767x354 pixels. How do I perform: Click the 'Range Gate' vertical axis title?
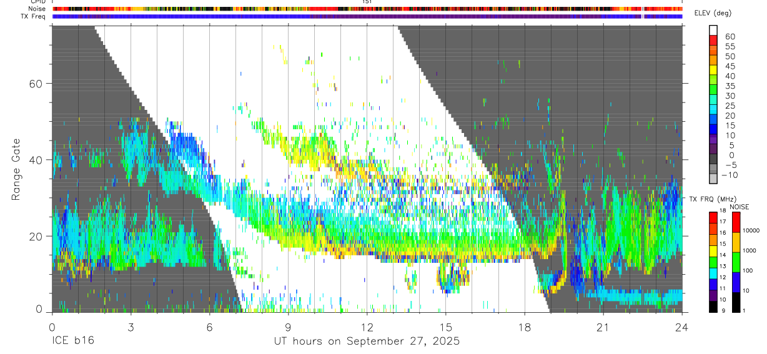tap(17, 169)
